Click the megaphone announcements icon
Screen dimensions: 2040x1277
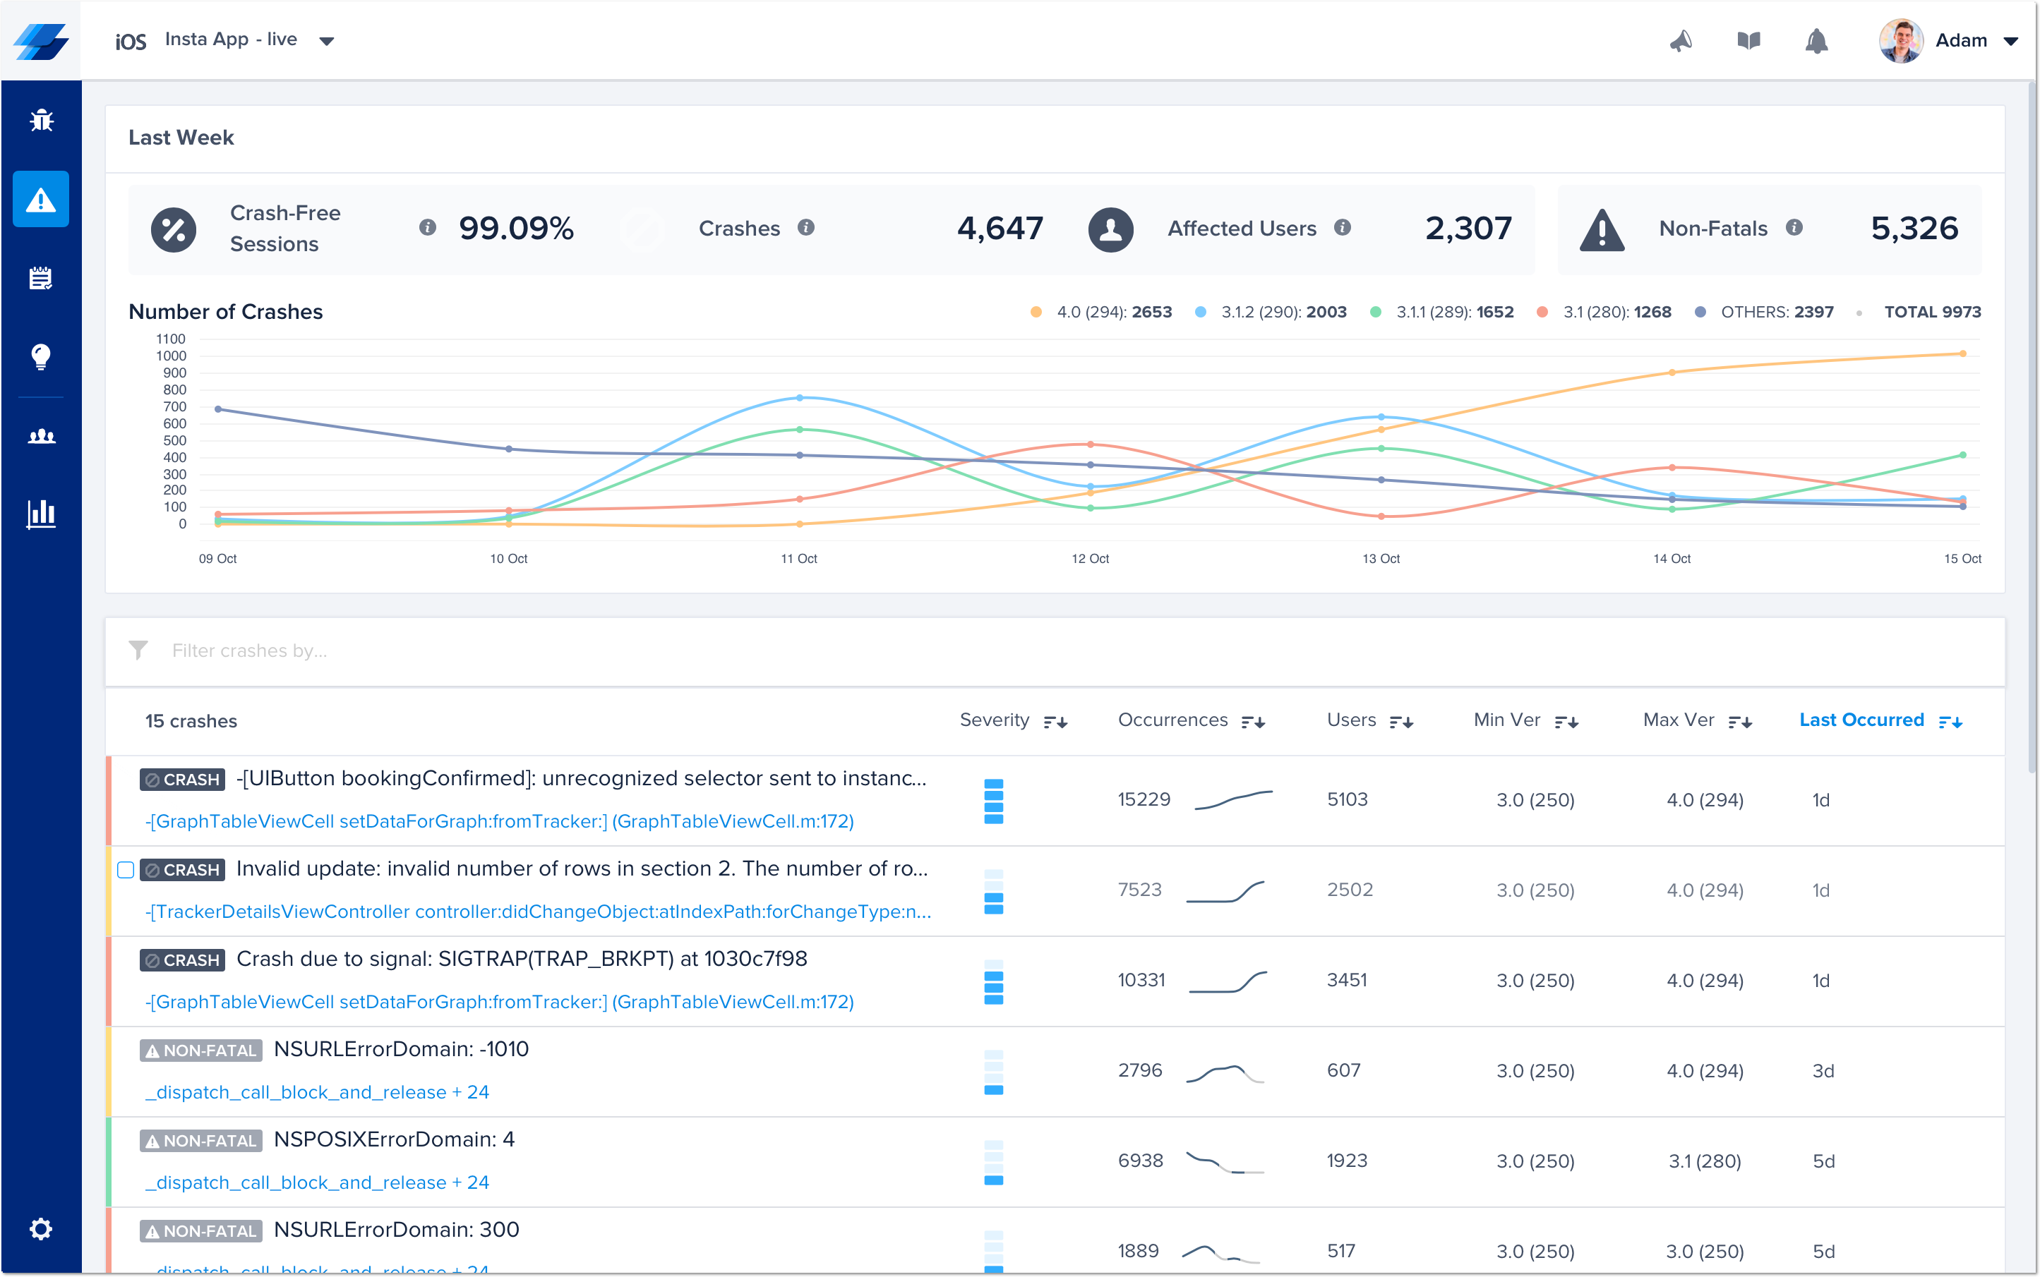click(1681, 40)
